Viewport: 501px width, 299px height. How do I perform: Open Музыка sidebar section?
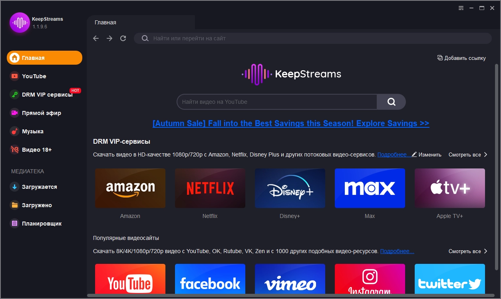click(44, 131)
